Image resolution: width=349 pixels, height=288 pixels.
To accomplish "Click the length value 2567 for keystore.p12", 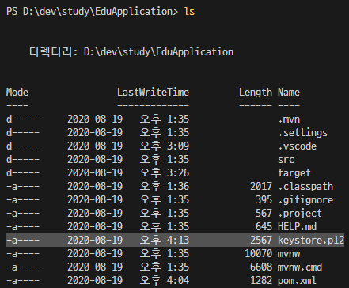I will [261, 241].
